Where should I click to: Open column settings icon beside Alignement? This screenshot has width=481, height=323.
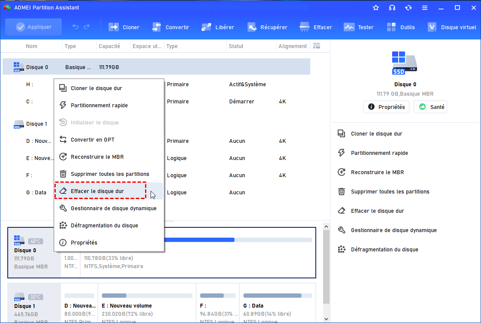pos(317,46)
